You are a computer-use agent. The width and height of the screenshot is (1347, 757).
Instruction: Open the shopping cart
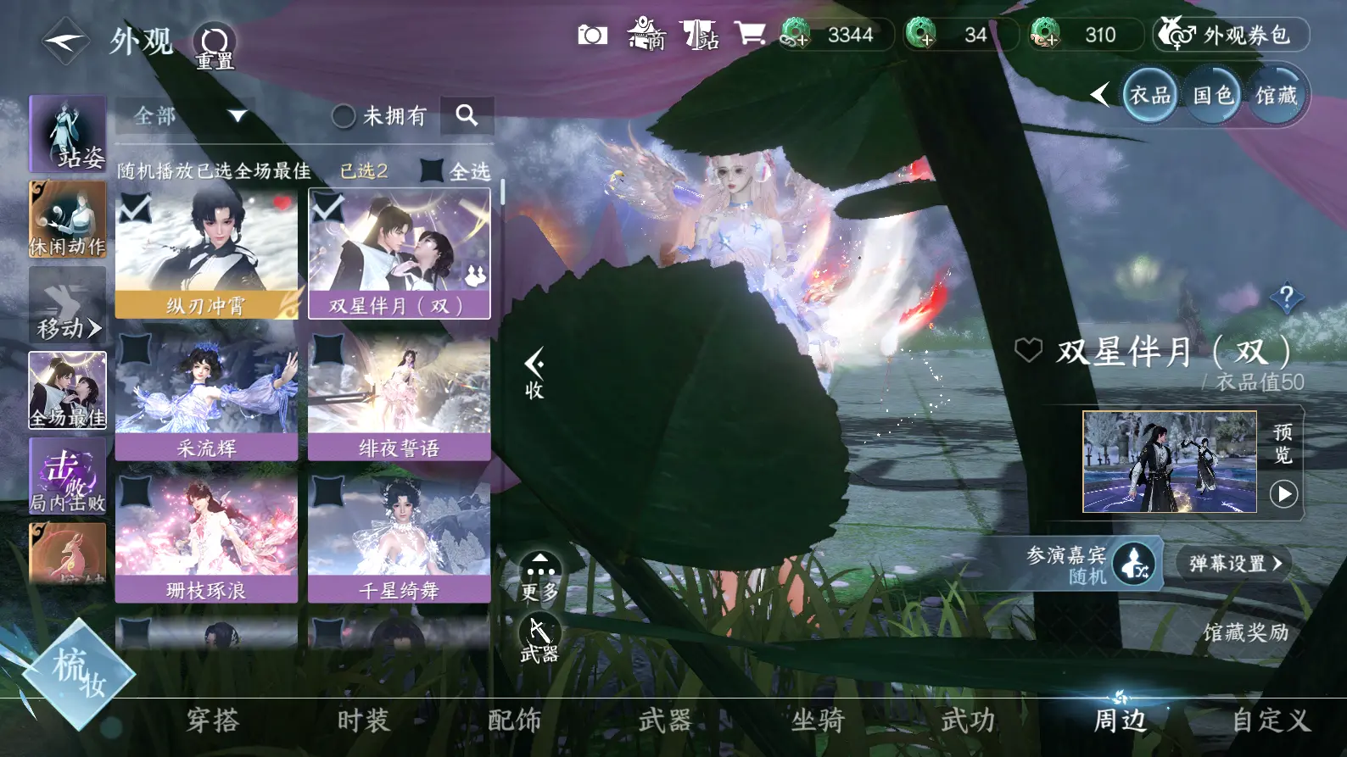751,34
